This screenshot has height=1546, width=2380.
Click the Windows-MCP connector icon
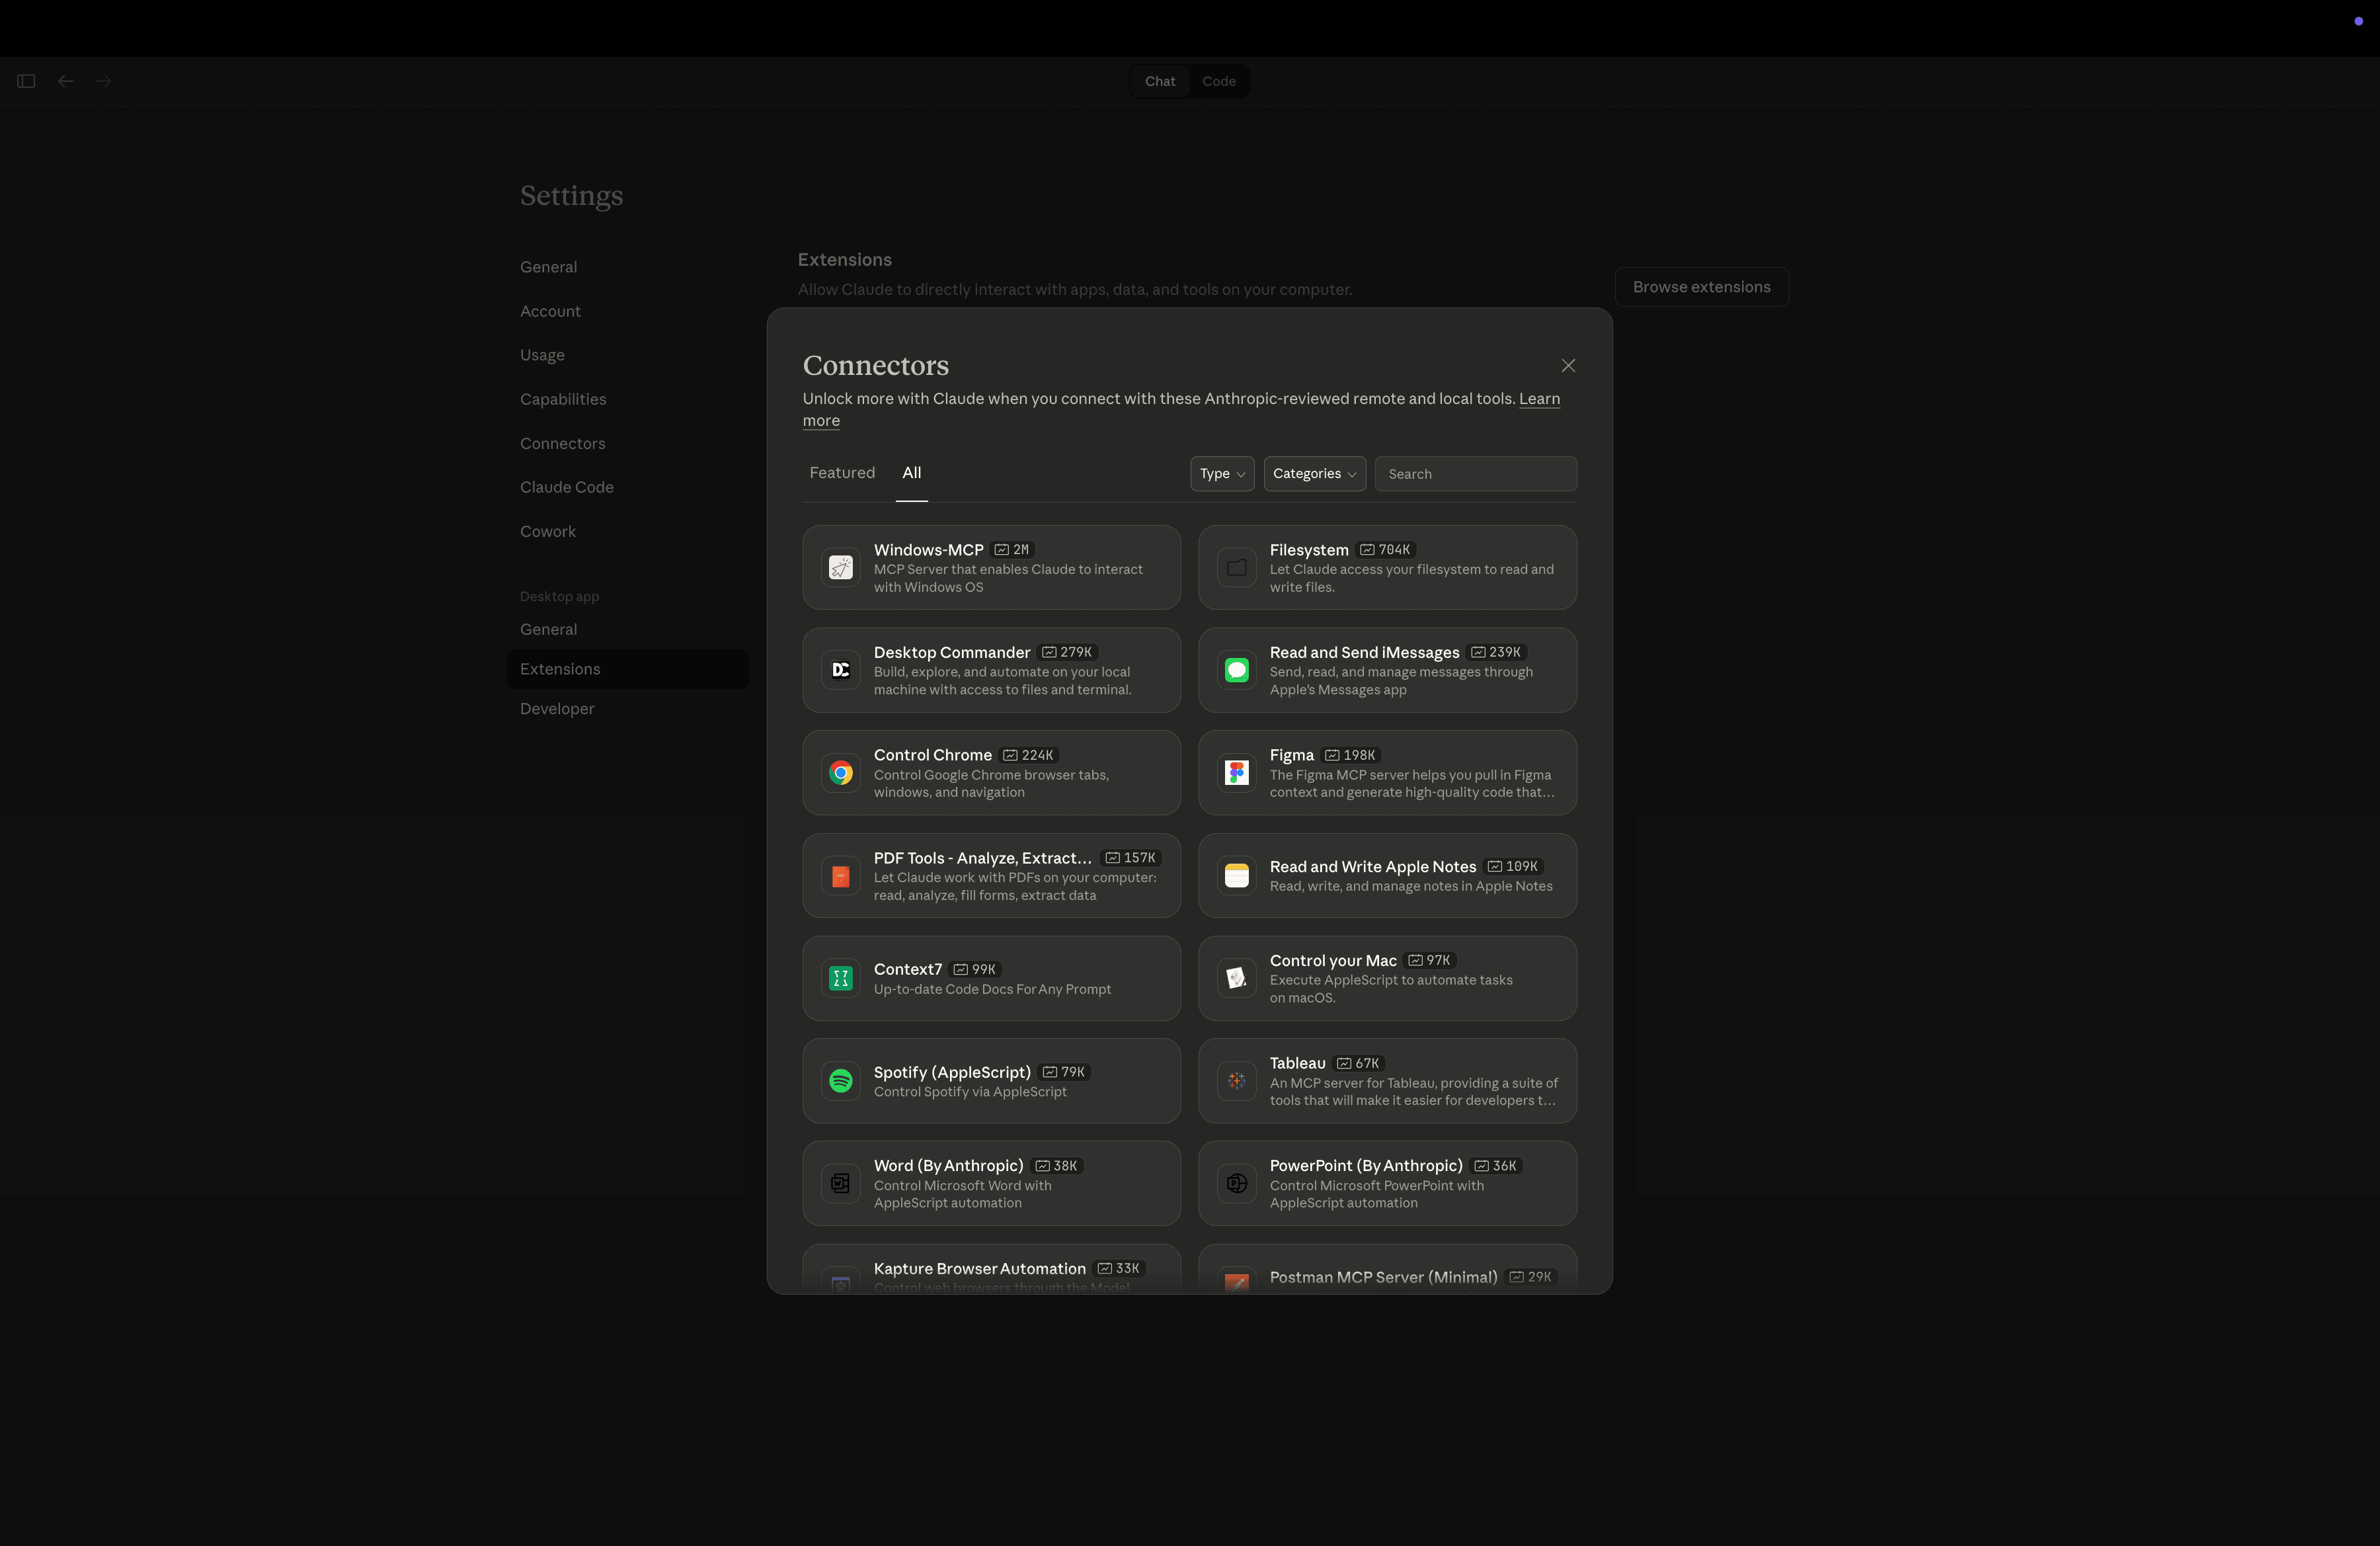(x=841, y=567)
